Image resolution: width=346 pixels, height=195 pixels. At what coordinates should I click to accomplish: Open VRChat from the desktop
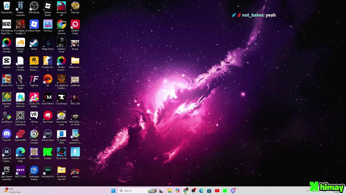34,117
